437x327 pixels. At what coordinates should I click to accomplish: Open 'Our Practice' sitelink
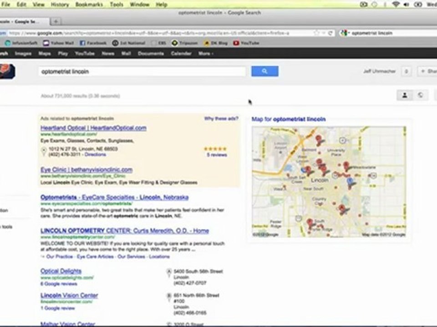tap(59, 256)
